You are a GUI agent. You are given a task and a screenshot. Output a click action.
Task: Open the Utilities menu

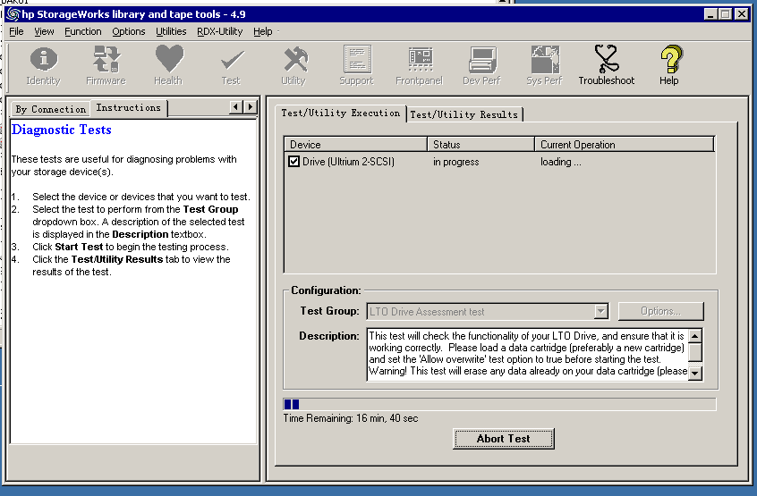tap(171, 31)
